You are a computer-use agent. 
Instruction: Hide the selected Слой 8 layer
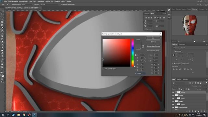(173, 92)
